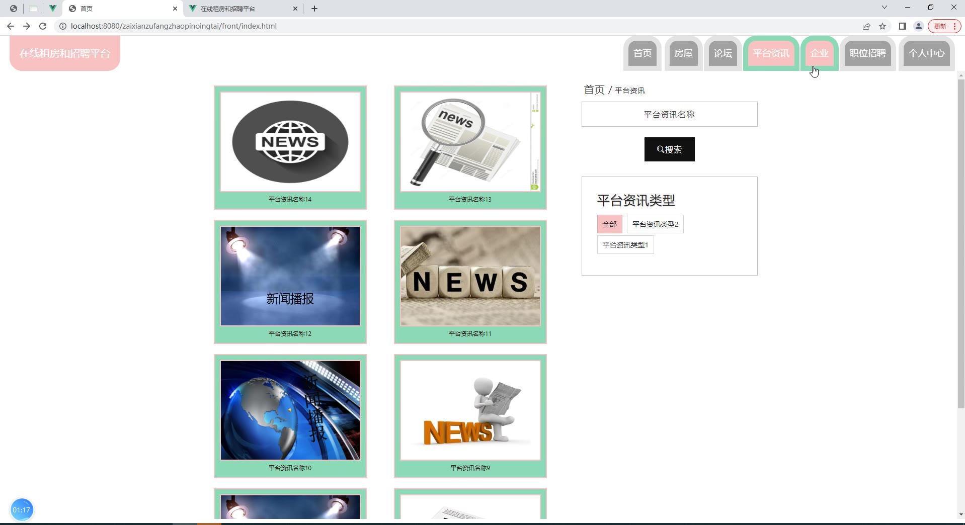This screenshot has width=965, height=525.
Task: Close the 首页 browser tab
Action: click(175, 9)
